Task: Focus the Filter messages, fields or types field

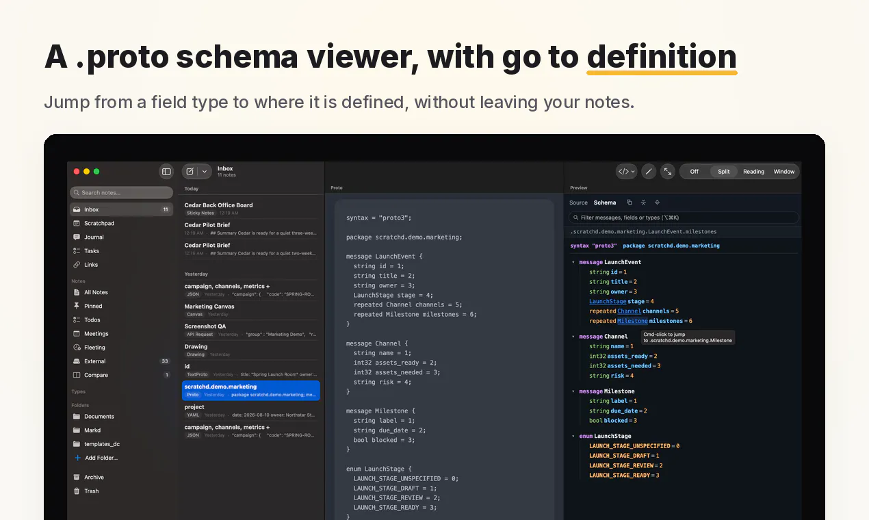Action: 684,218
